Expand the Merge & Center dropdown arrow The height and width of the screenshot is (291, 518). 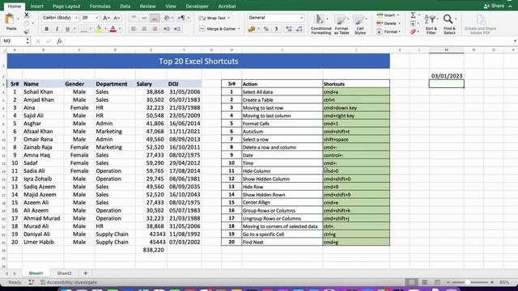tap(239, 29)
